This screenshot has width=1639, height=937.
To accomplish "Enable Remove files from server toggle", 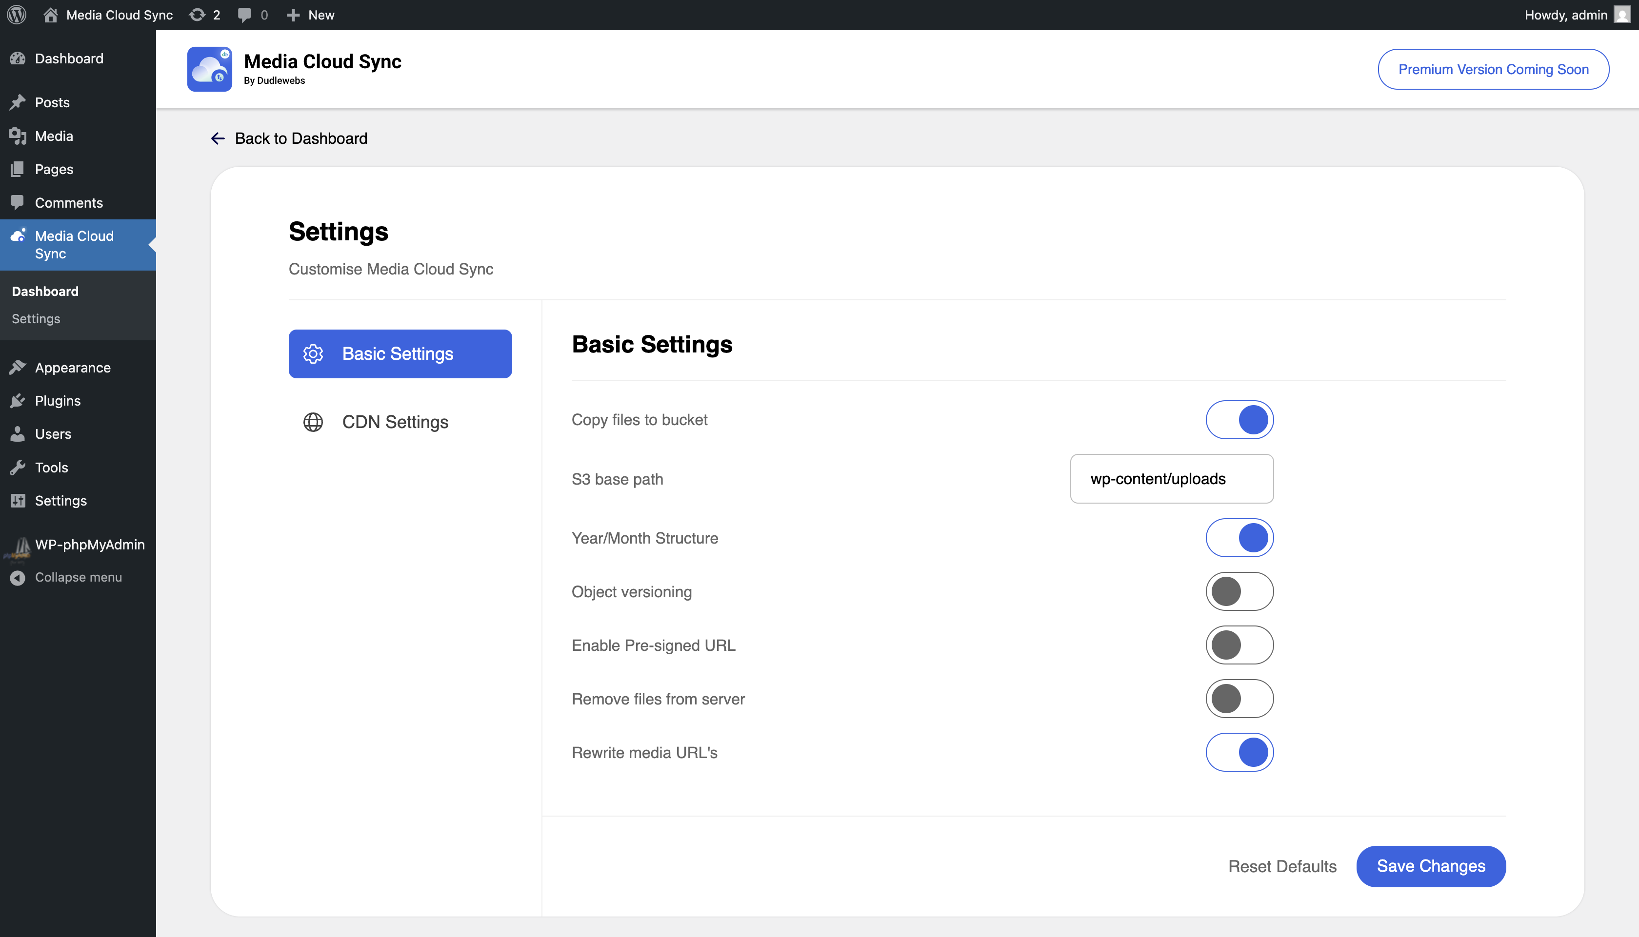I will 1239,698.
